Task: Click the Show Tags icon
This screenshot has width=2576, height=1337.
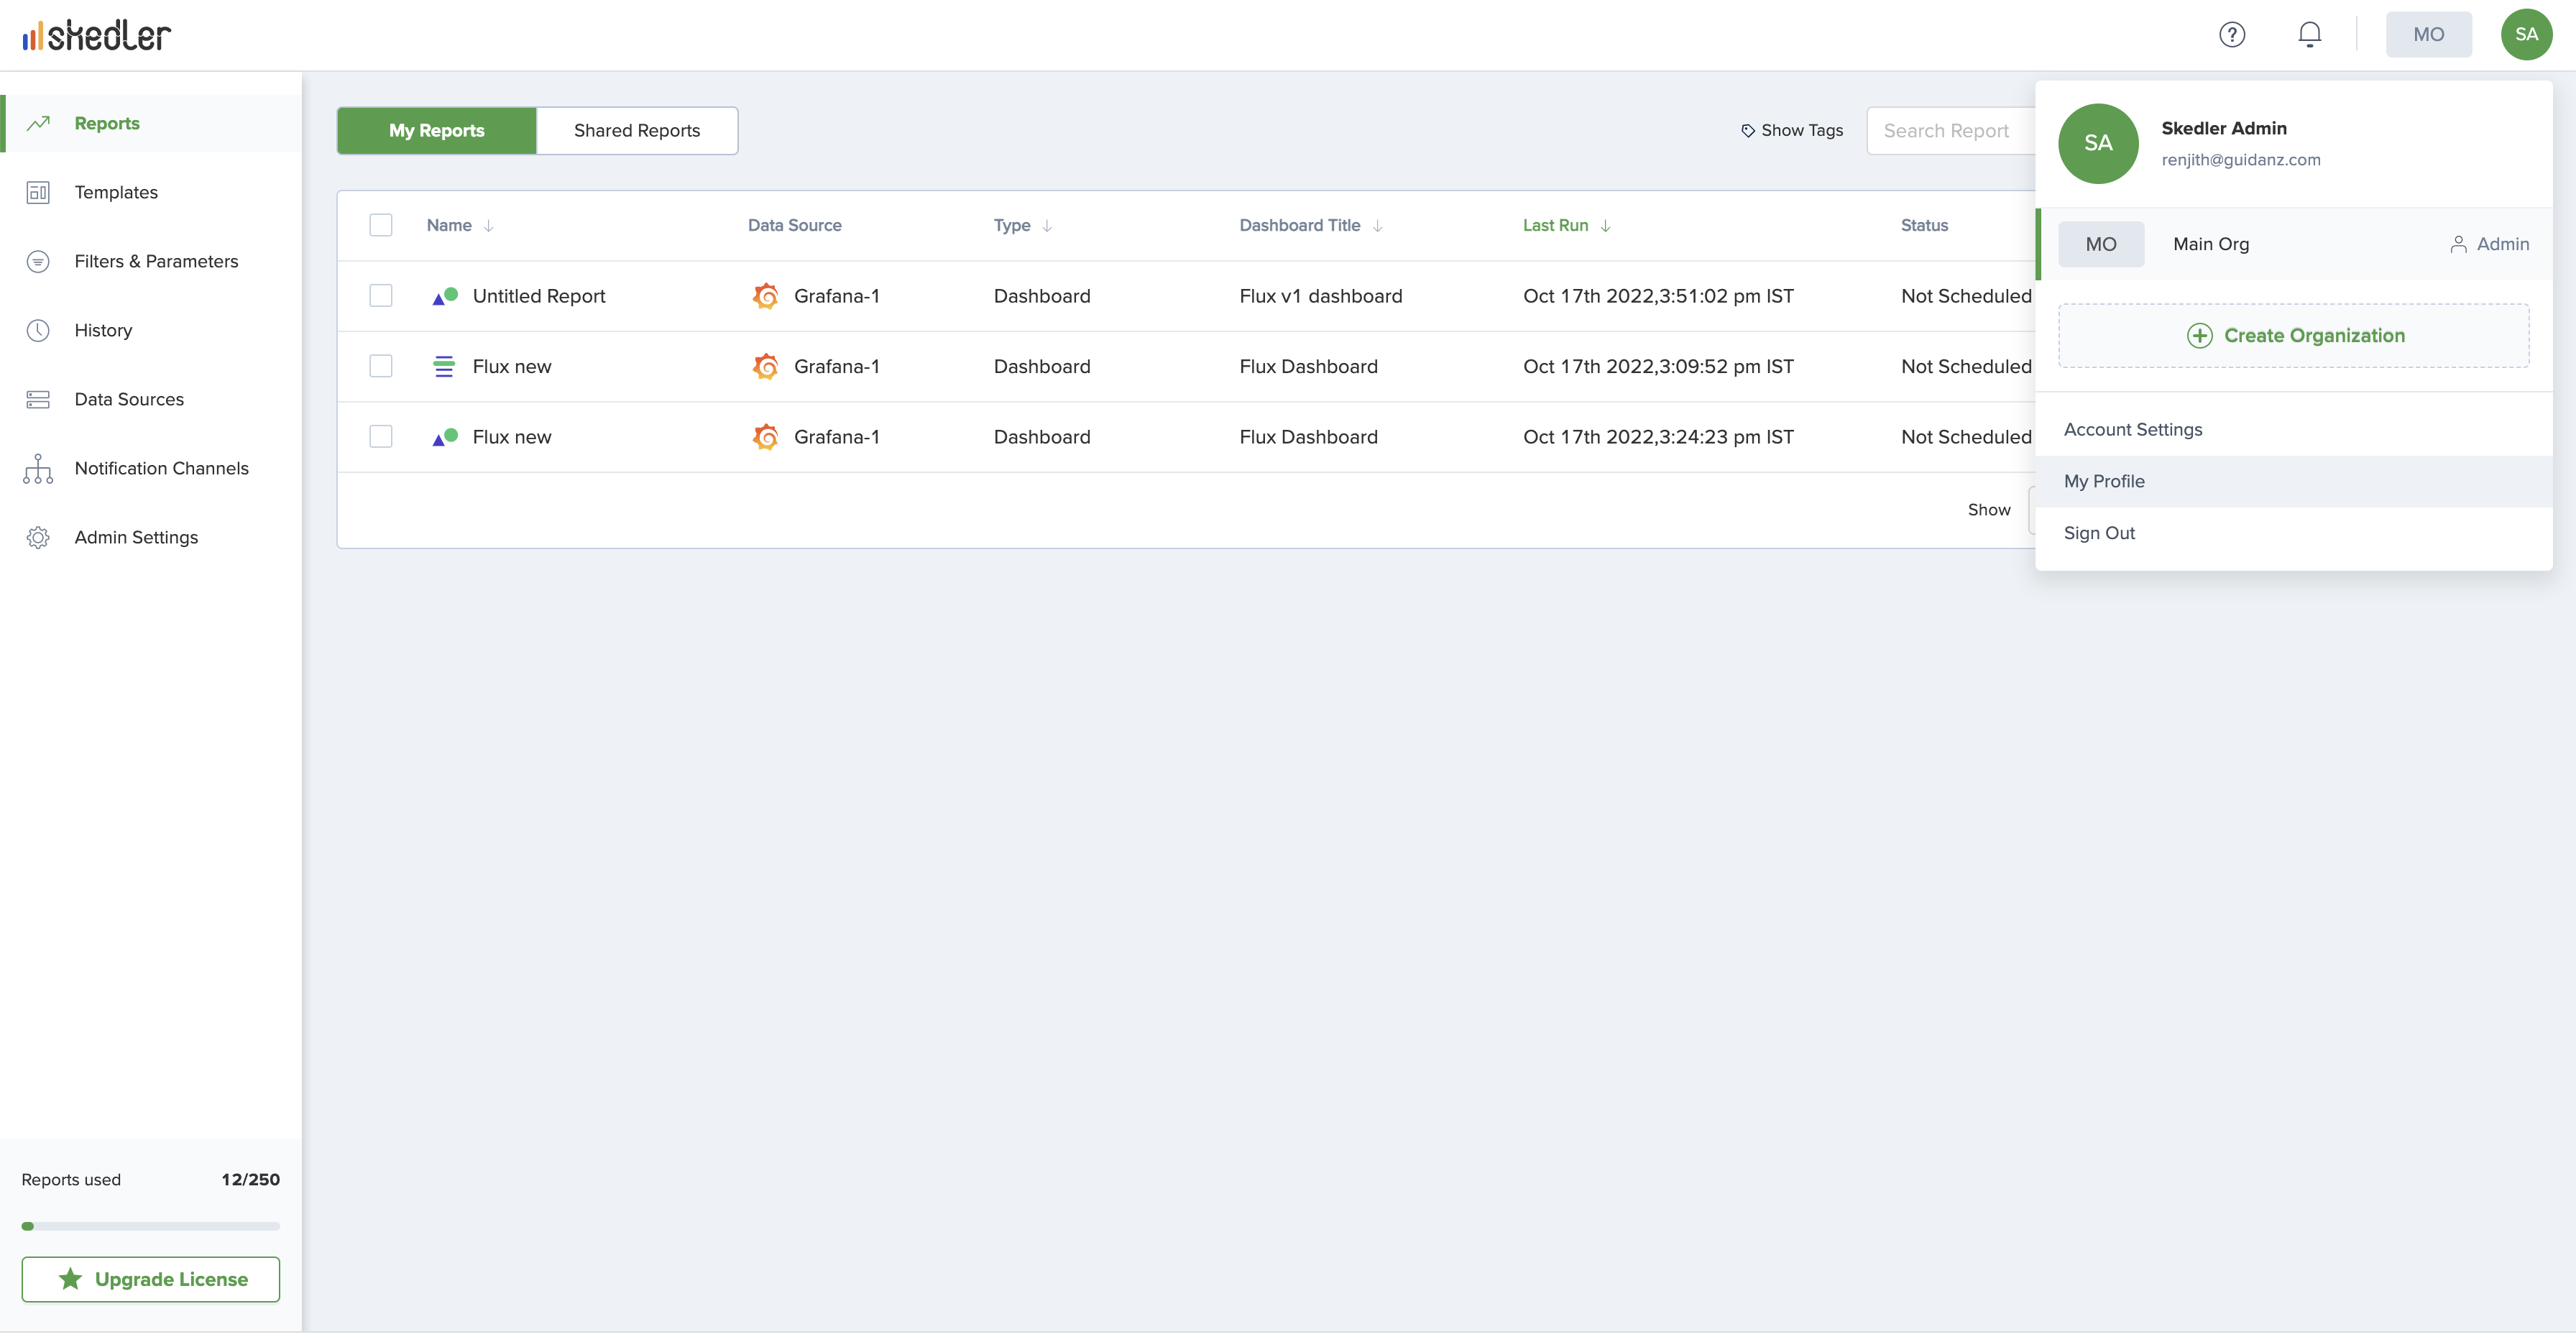Action: (1747, 131)
